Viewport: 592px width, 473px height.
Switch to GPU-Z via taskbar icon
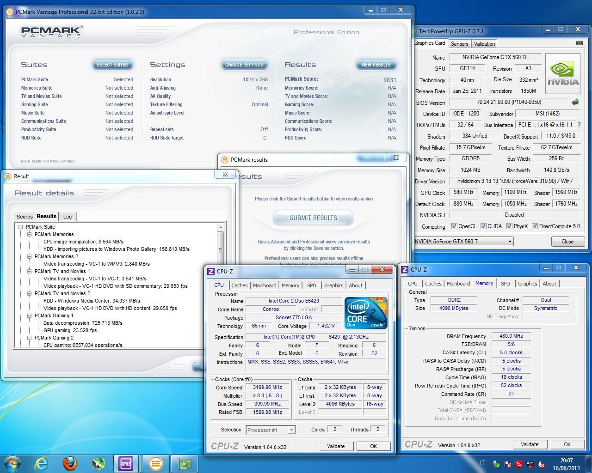185,463
